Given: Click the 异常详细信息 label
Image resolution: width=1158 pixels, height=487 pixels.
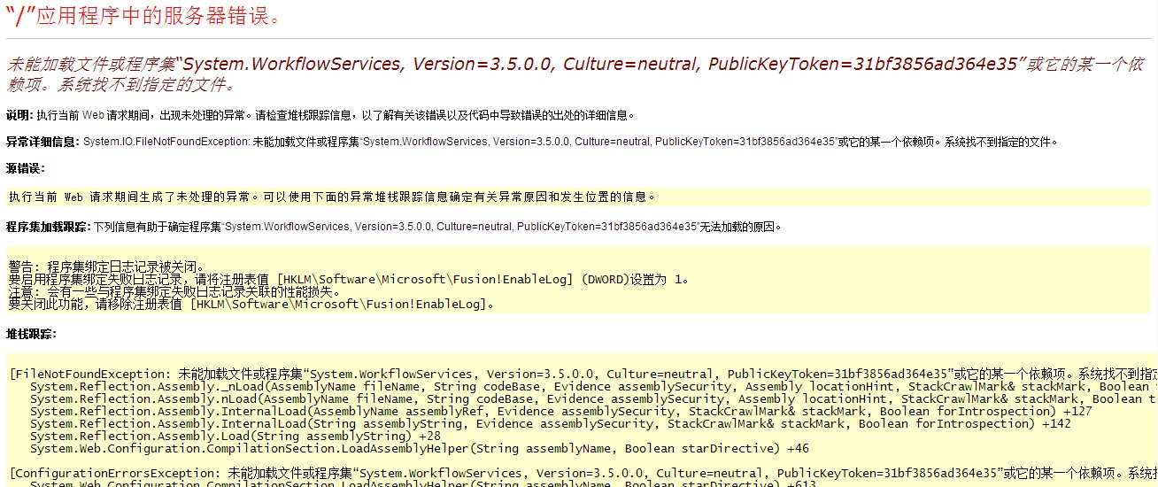Looking at the screenshot, I should coord(42,142).
